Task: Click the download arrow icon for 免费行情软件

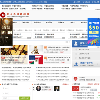Action: pos(76,64)
